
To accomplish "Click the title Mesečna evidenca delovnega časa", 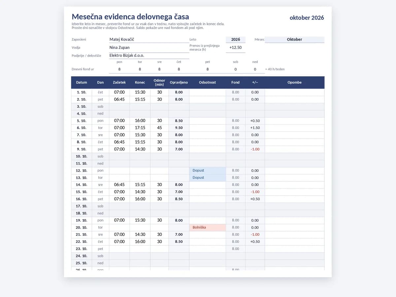I will pos(130,17).
